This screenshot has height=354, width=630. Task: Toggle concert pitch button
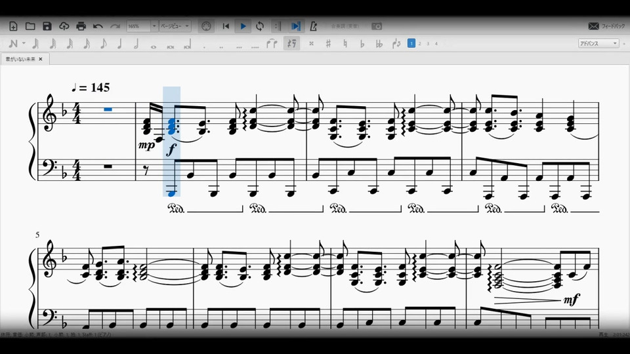click(345, 26)
